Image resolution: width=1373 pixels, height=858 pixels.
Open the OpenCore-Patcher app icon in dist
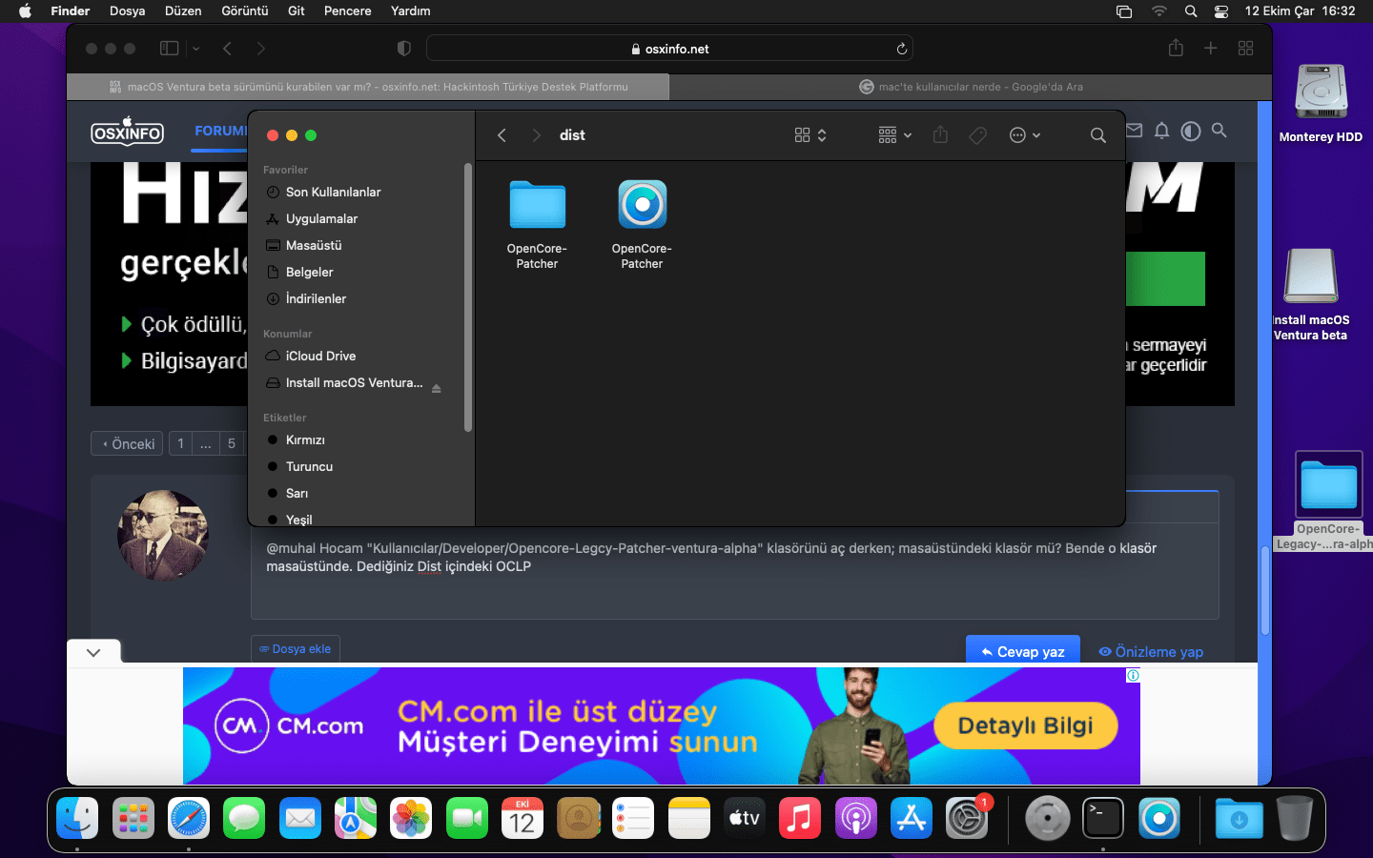coord(642,205)
